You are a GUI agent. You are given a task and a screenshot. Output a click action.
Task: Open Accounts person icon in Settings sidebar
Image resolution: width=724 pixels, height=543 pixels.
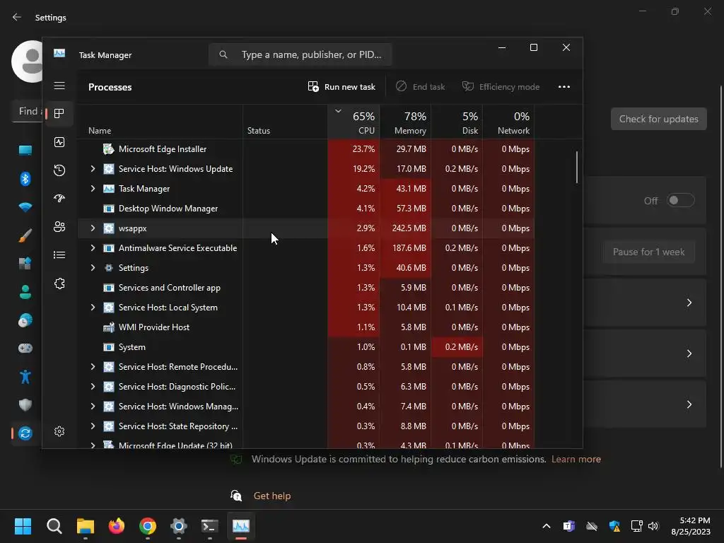pyautogui.click(x=25, y=292)
